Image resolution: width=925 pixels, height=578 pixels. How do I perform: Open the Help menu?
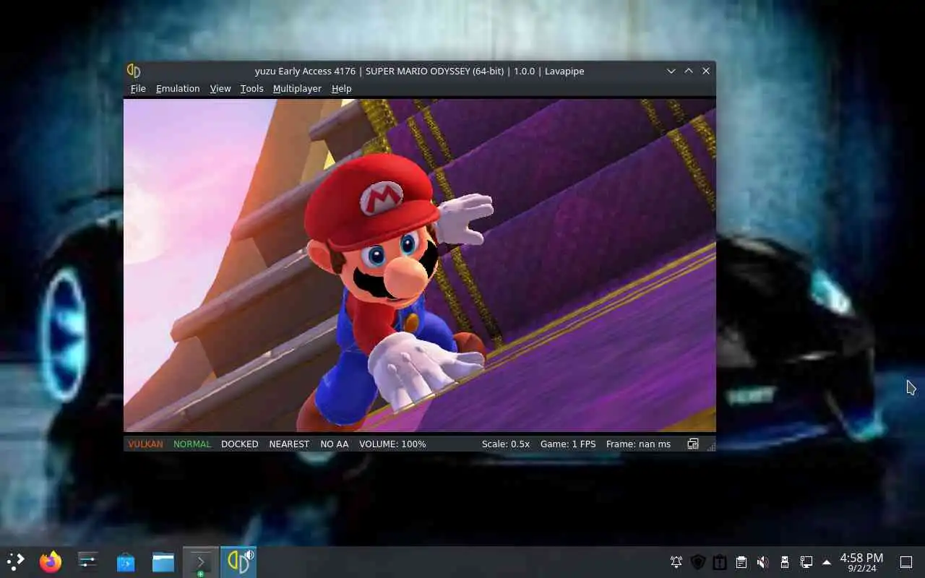click(x=341, y=88)
